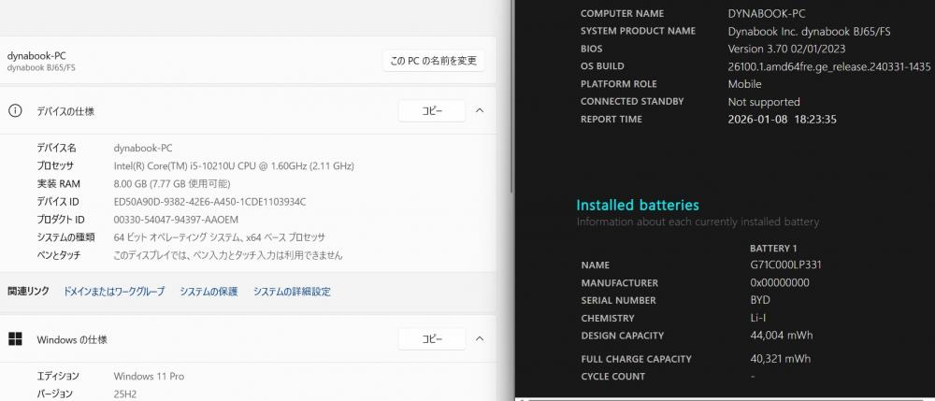
Task: Select the DESIGN CAPACITY label
Action: (x=623, y=336)
